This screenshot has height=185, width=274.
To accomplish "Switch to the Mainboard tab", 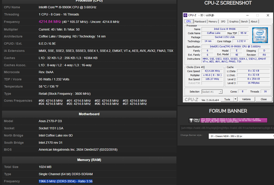I will pos(200,22).
